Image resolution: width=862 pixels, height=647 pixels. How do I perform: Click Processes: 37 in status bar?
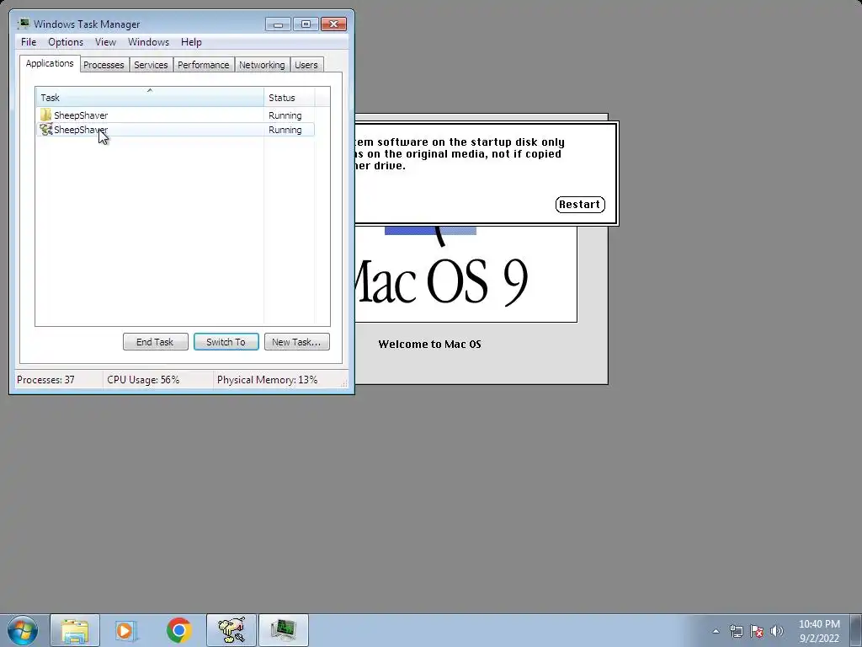tap(45, 380)
